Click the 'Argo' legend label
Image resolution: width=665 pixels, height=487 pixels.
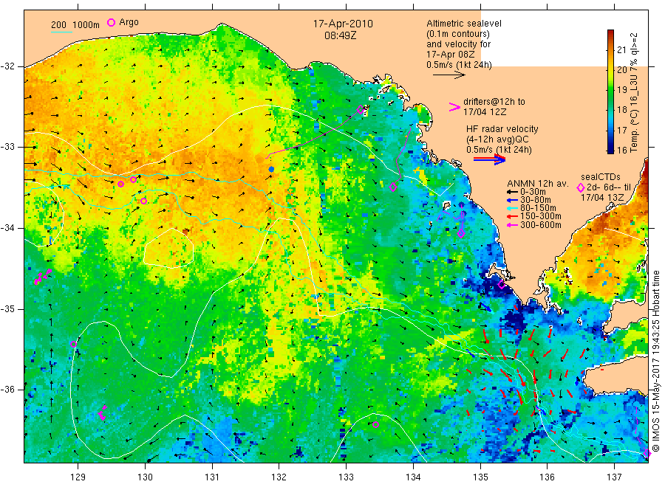point(129,22)
